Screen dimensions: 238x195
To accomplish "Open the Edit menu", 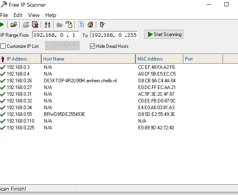I will [x=18, y=15].
